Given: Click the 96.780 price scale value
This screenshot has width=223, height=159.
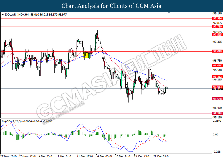Looking at the screenshot, I should coord(218,61).
